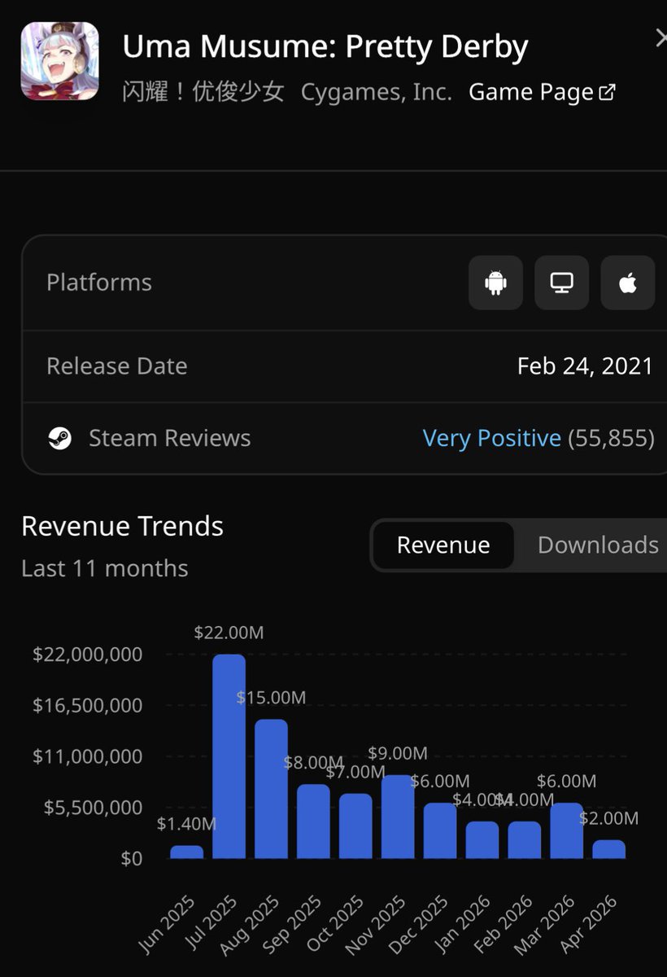Click the Revenue Trends heading
The height and width of the screenshot is (977, 667).
click(x=123, y=526)
